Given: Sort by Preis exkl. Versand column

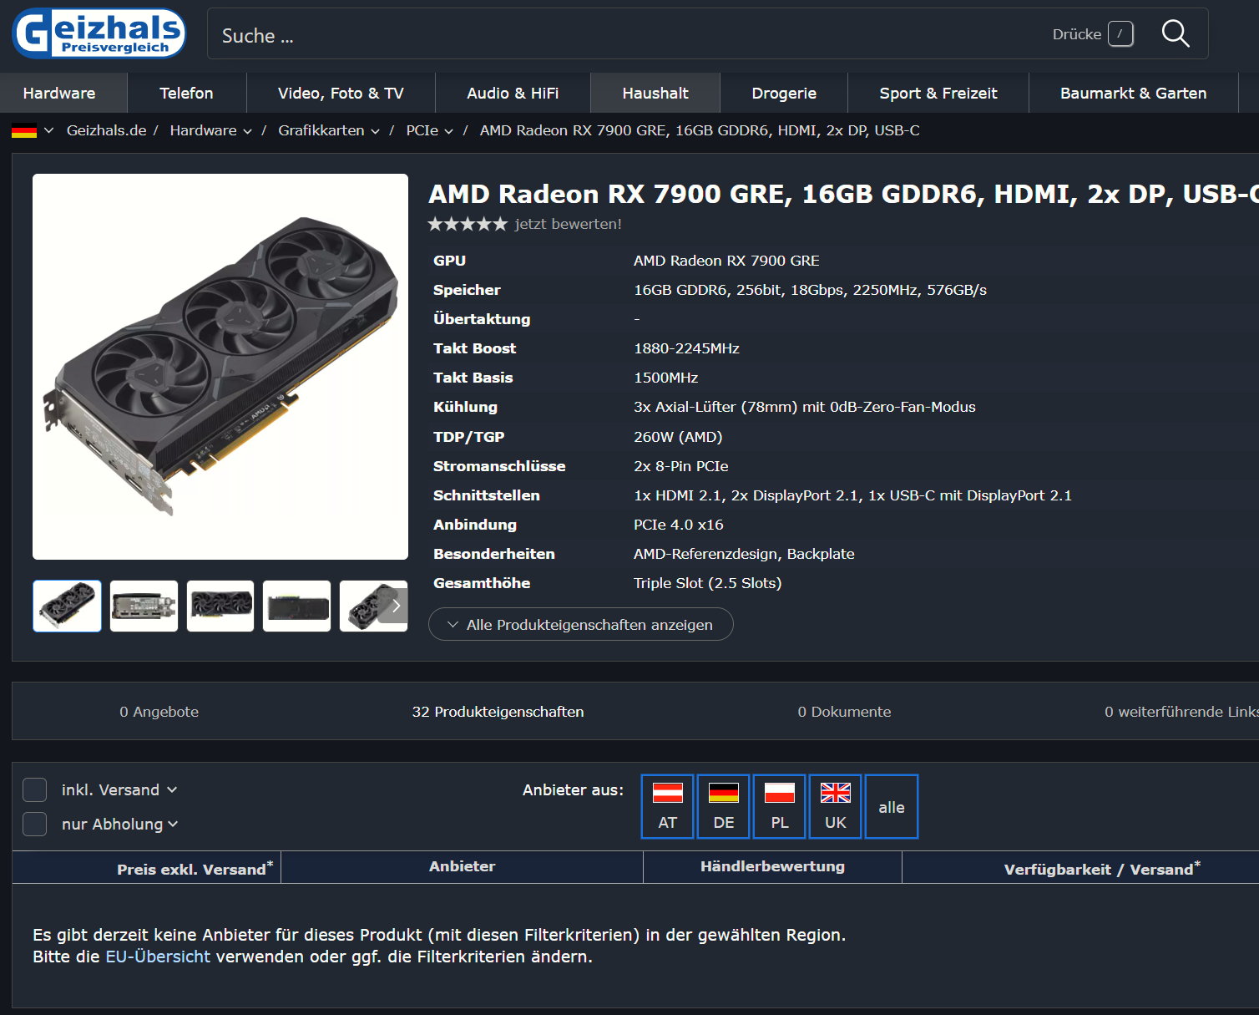Looking at the screenshot, I should pos(195,868).
